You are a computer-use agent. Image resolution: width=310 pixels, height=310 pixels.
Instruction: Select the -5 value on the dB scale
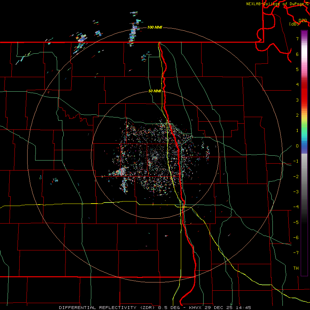click(296, 223)
